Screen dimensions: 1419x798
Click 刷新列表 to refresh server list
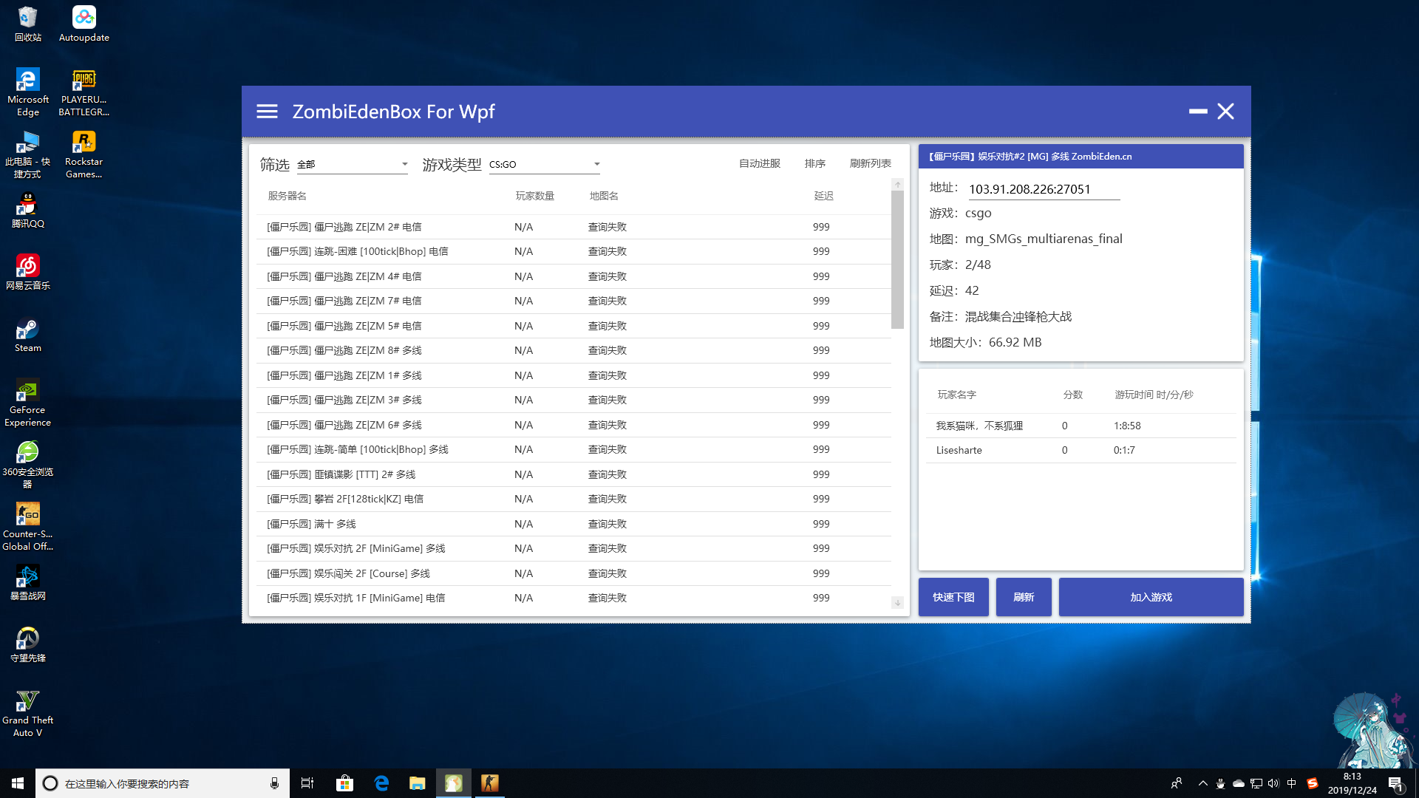click(x=870, y=163)
